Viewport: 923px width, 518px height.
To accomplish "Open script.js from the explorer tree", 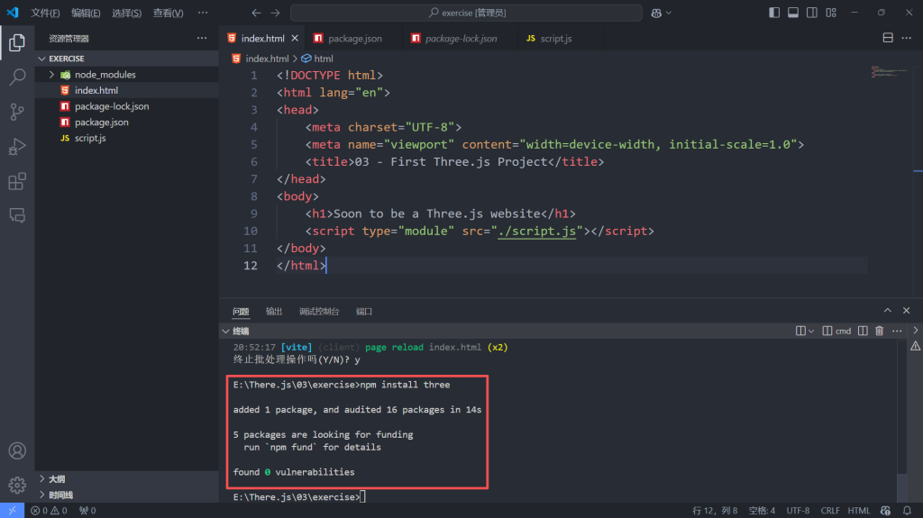I will [x=90, y=138].
